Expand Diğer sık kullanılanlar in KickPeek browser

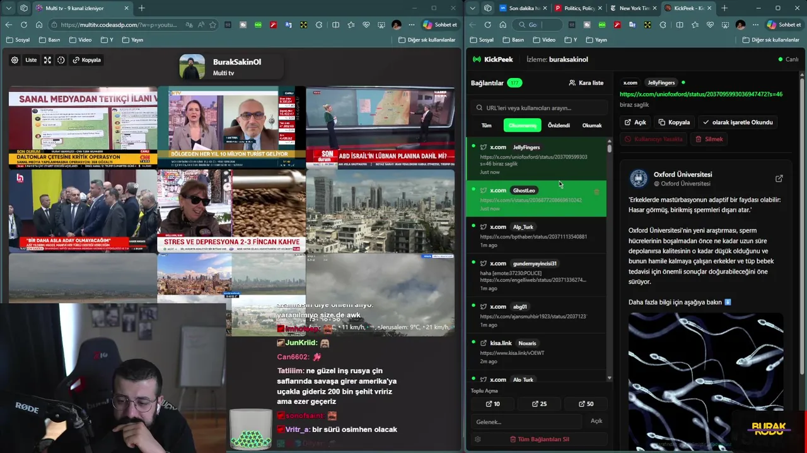click(x=770, y=40)
